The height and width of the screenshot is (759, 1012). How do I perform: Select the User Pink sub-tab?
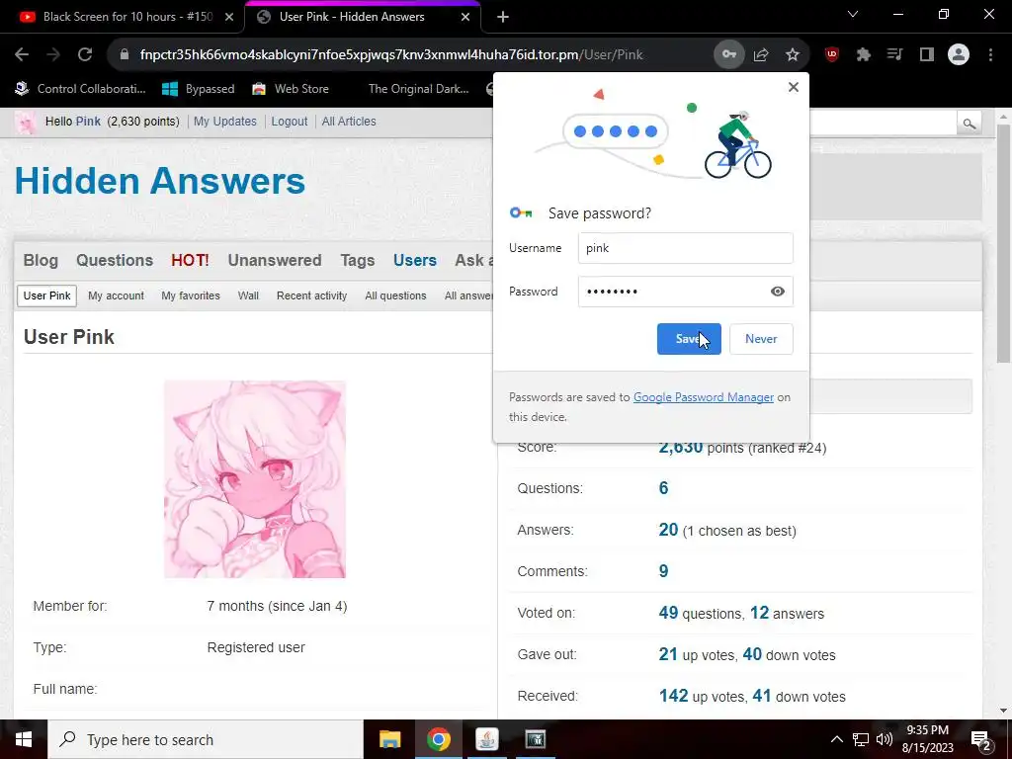(47, 295)
